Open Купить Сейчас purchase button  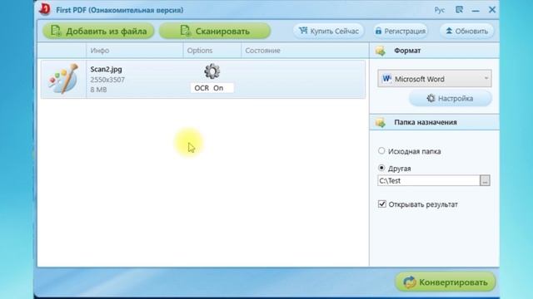tap(329, 32)
